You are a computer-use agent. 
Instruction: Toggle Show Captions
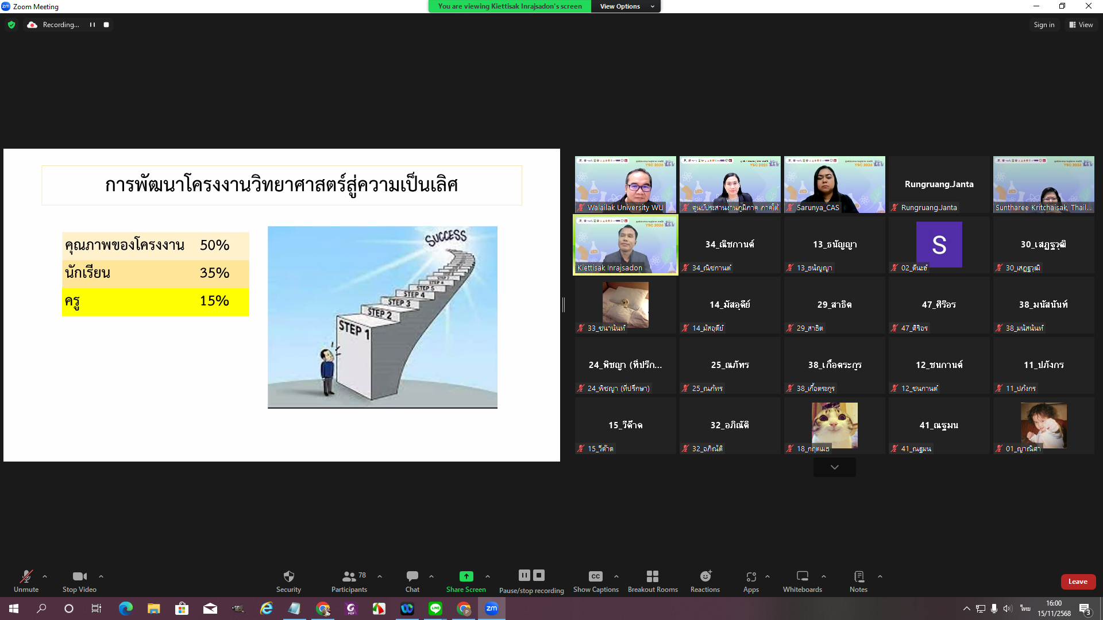click(x=595, y=577)
